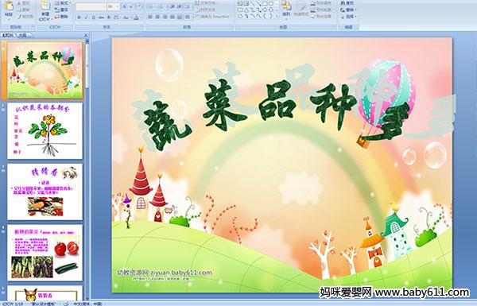
Task: Select the tomato and vegetables slide thumbnail
Action: (x=45, y=253)
